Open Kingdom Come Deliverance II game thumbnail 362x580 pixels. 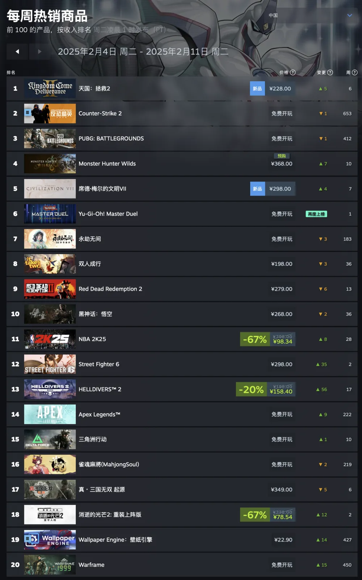50,89
